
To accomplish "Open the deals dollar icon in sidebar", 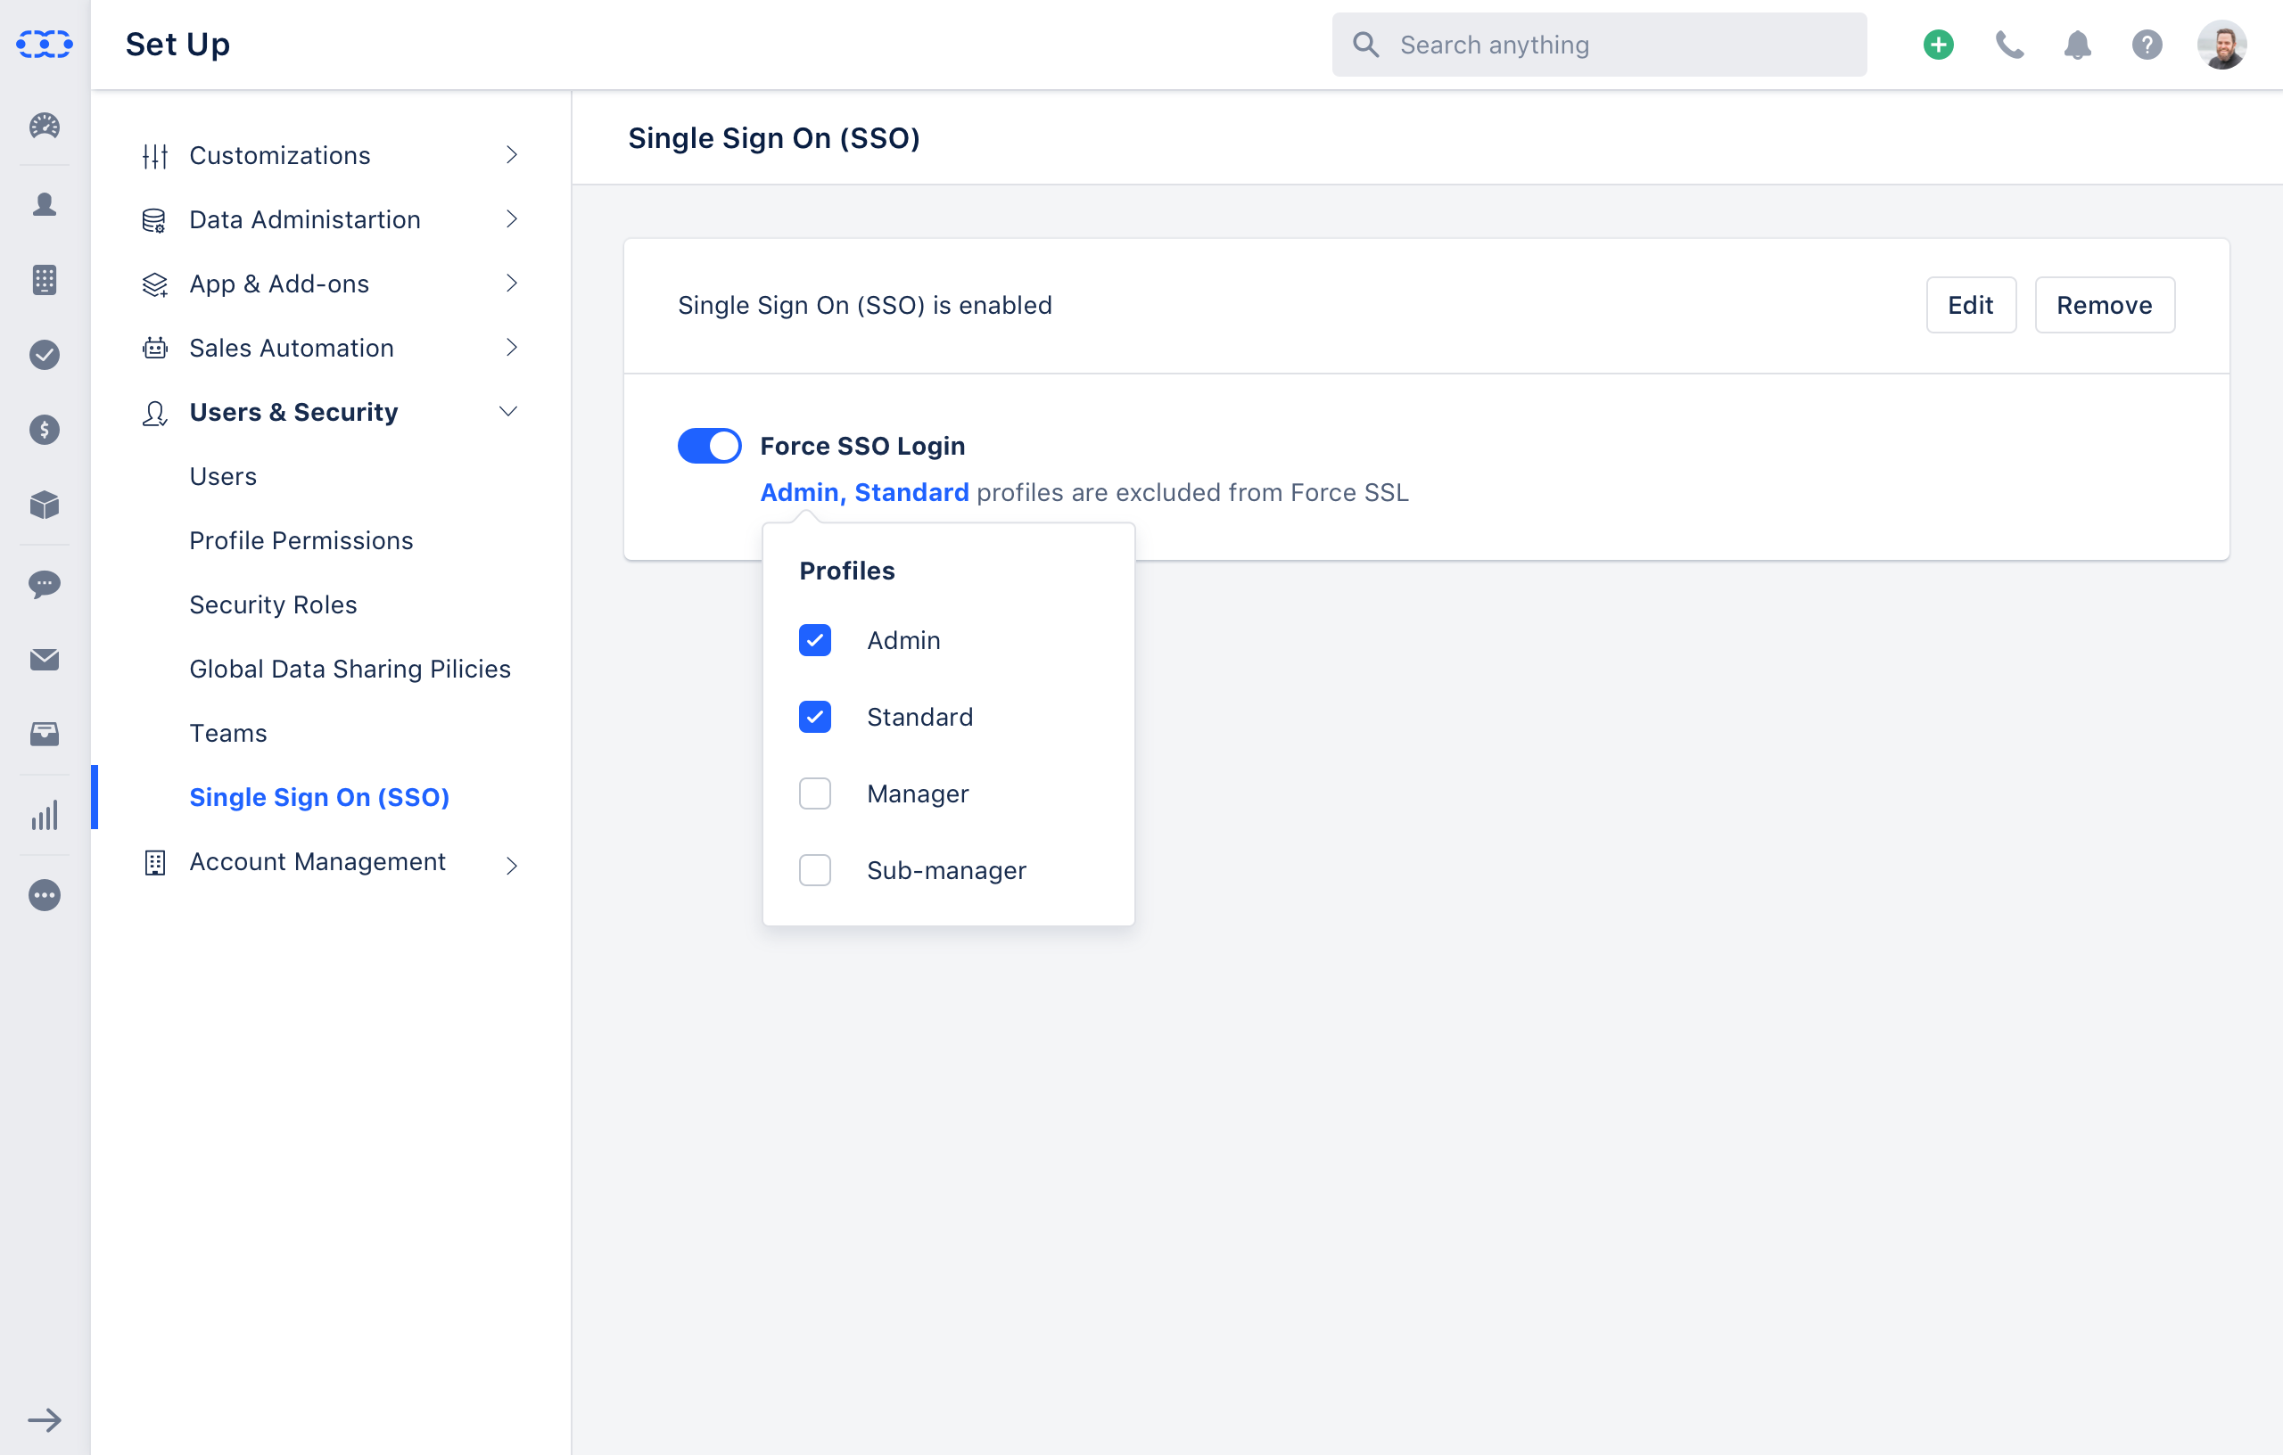I will [x=45, y=430].
